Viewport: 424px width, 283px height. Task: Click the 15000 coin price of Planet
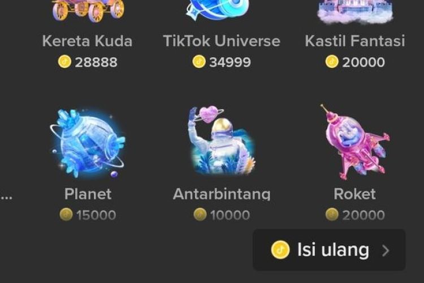[88, 215]
